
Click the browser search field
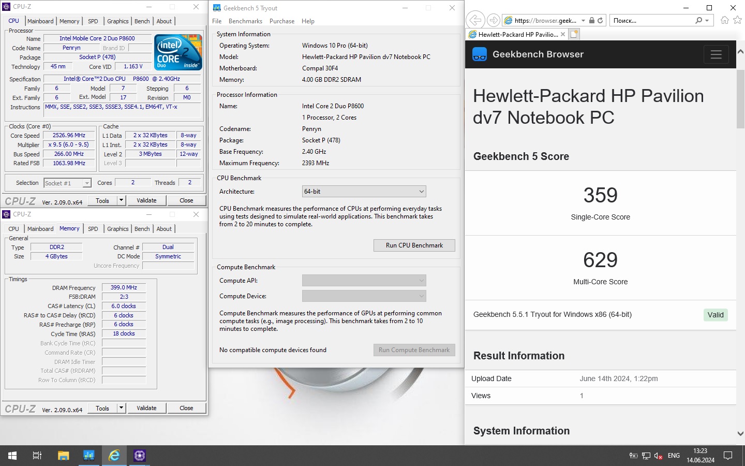point(653,21)
